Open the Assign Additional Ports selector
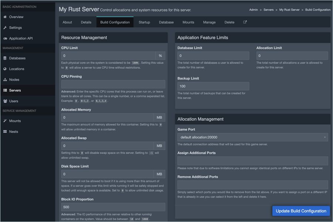 pos(253,161)
